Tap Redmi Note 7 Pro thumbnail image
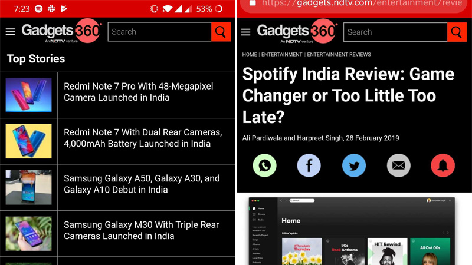This screenshot has width=472, height=265. click(x=28, y=95)
